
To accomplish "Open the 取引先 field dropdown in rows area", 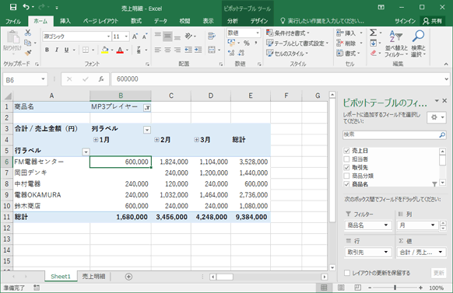I will [386, 252].
